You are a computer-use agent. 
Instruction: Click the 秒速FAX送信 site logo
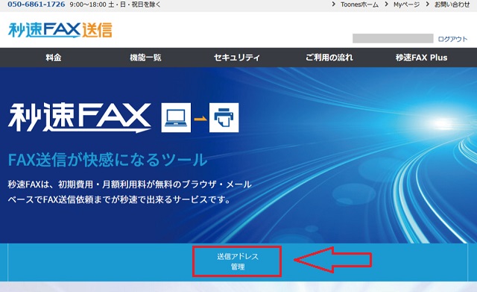pyautogui.click(x=60, y=30)
